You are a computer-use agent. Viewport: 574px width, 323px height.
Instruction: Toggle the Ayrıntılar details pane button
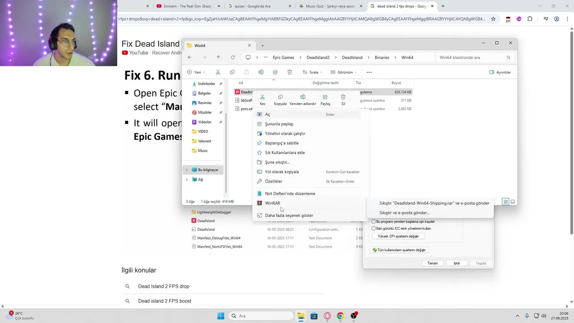pyautogui.click(x=500, y=72)
